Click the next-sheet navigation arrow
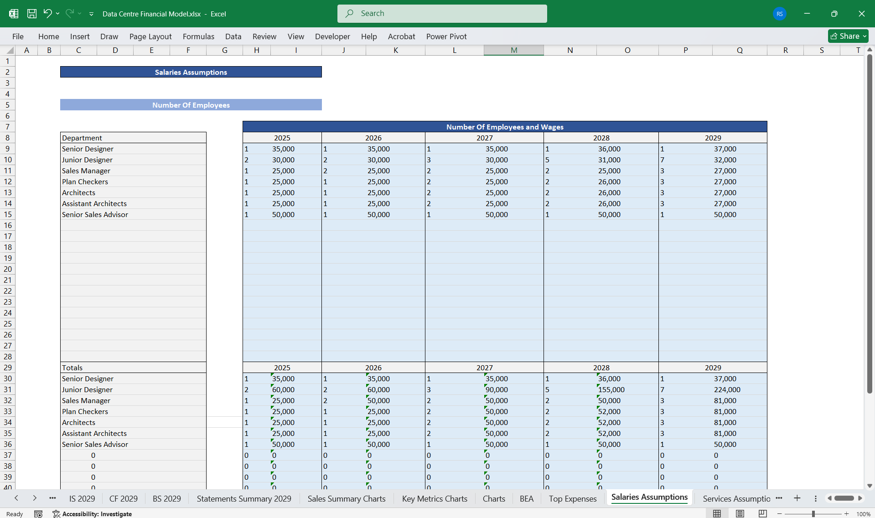 point(35,498)
